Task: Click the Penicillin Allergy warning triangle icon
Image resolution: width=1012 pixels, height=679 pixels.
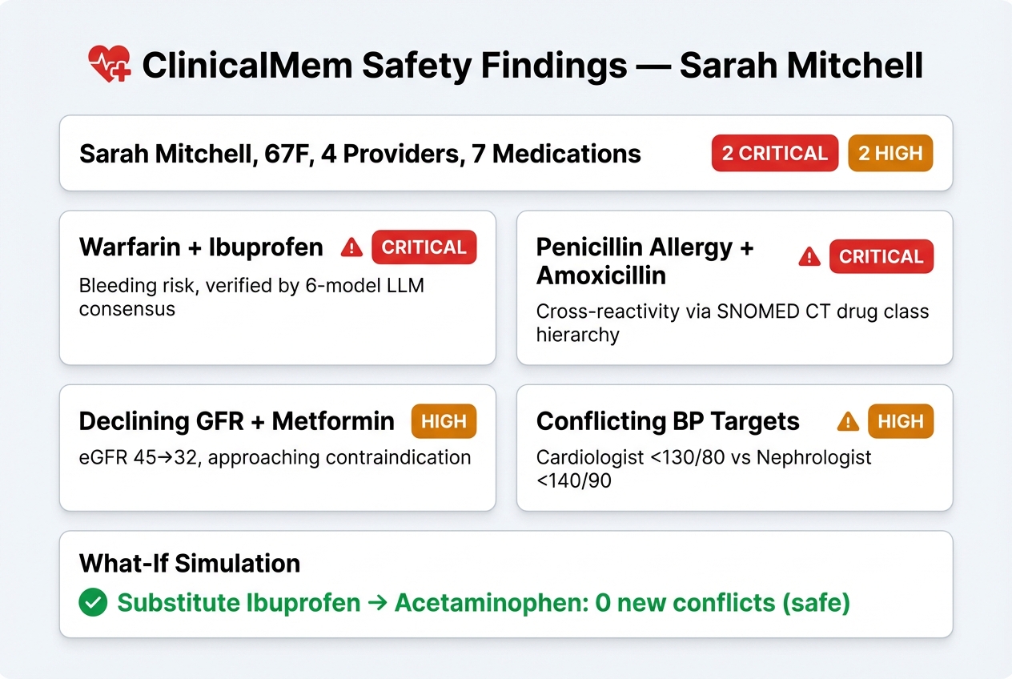Action: coord(809,256)
